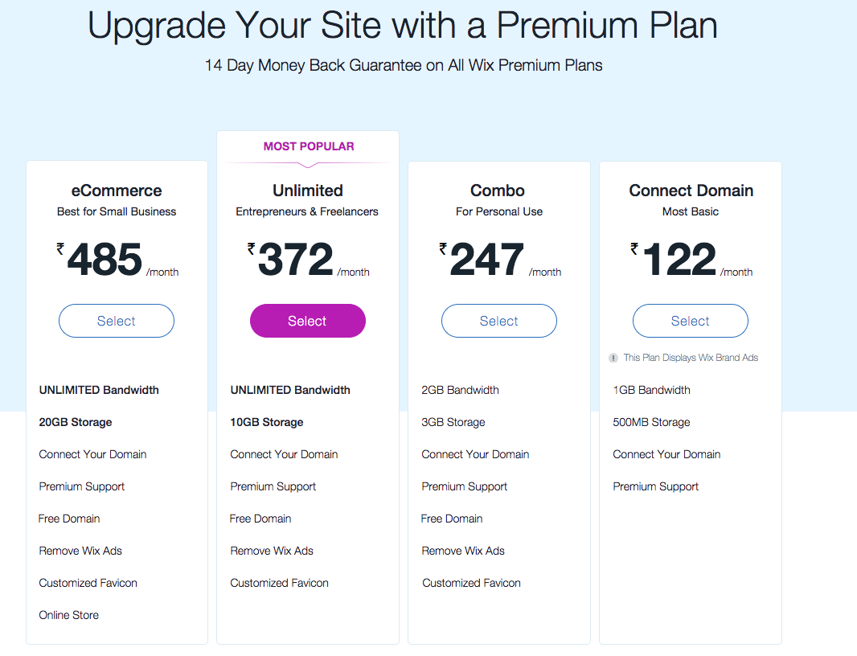Click Online Store feature in eCommerce
857x656 pixels.
(69, 615)
